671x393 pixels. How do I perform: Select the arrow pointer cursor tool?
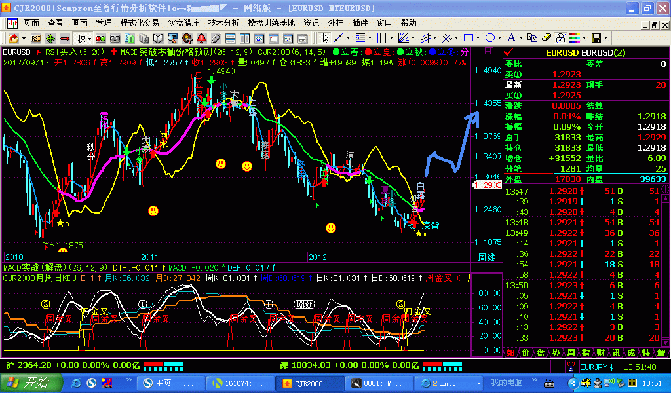pos(326,38)
